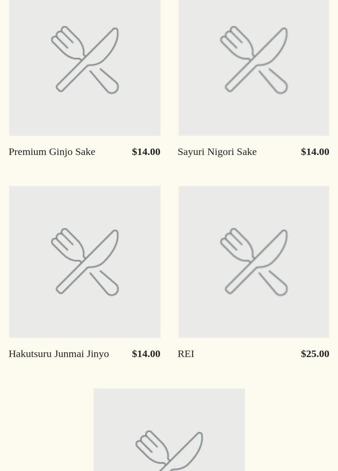
Task: Pick the item titled Hakutsuru Junmai Jinyo
Action: tap(59, 354)
